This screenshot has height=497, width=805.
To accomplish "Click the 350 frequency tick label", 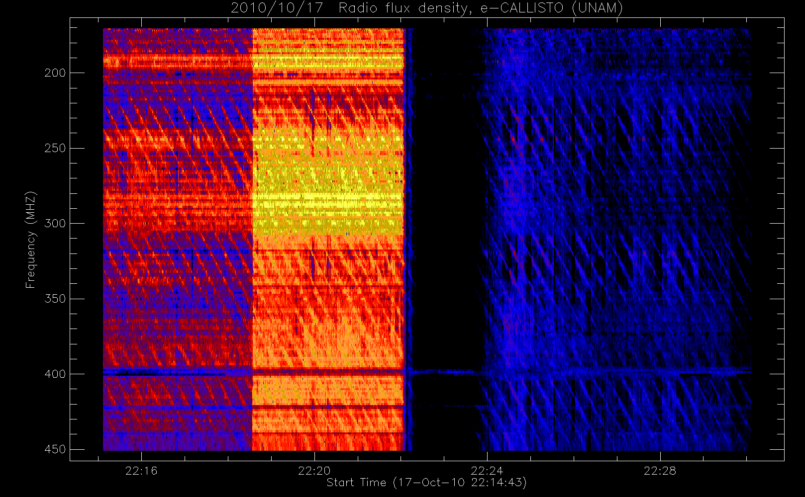I will [55, 299].
